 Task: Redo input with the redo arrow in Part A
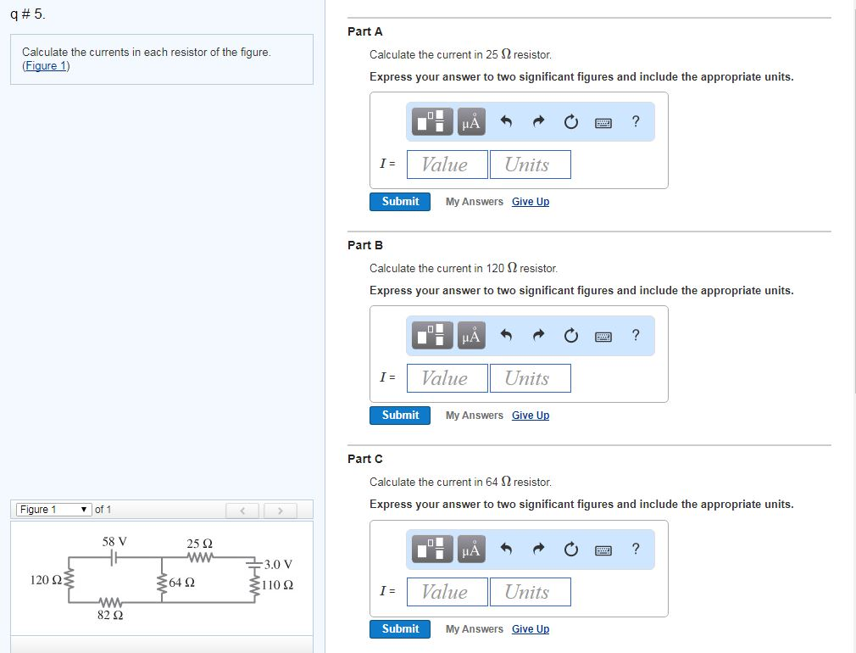click(537, 121)
